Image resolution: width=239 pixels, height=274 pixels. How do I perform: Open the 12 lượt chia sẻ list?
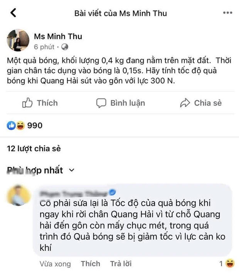(34, 148)
